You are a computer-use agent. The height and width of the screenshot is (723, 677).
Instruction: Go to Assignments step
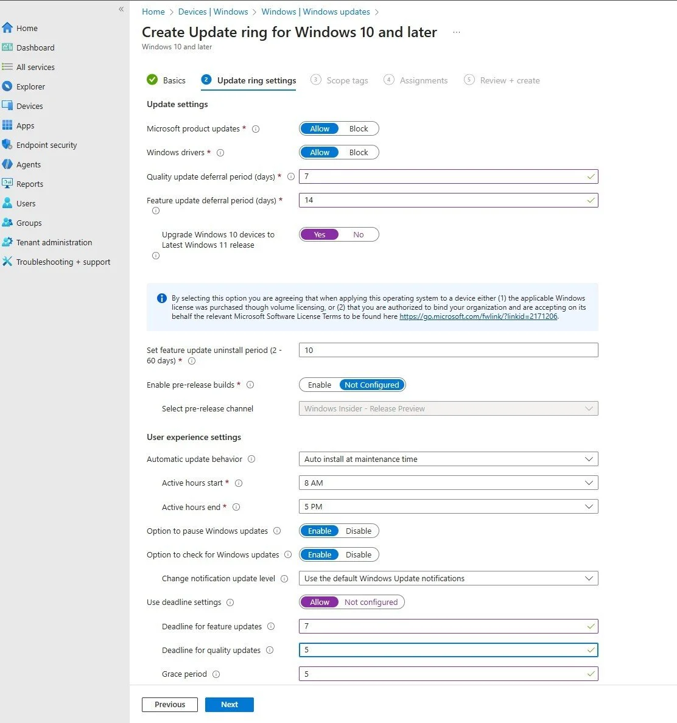click(416, 80)
